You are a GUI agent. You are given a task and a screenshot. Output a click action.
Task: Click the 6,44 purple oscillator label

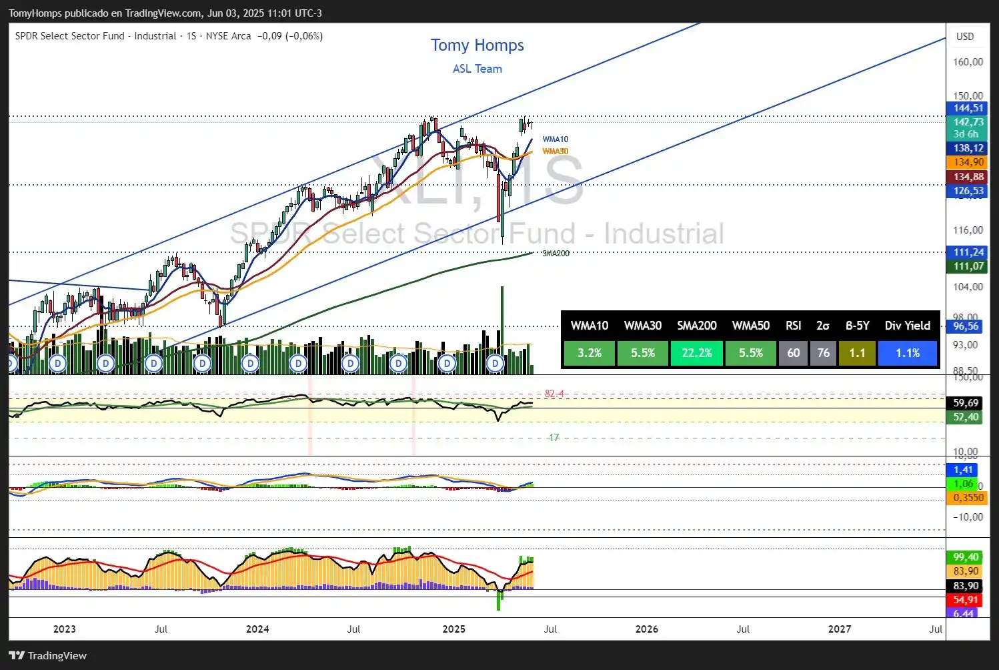(963, 613)
